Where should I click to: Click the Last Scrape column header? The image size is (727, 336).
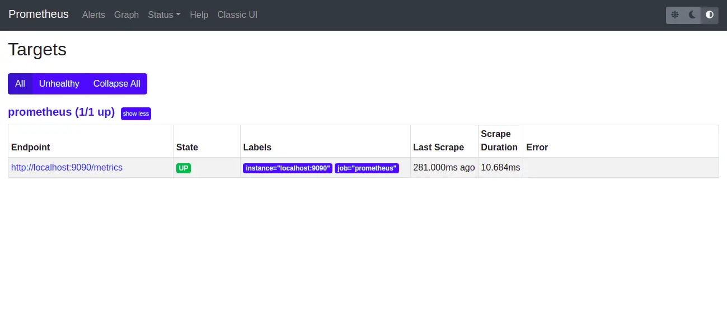pyautogui.click(x=444, y=141)
